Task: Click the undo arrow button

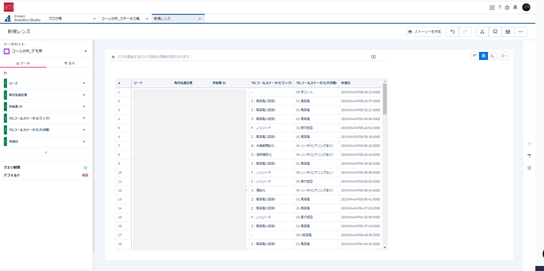Action: click(x=452, y=32)
